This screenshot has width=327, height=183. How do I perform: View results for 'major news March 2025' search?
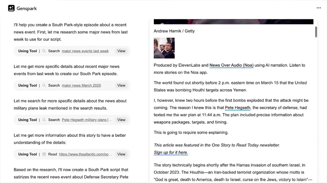(x=121, y=85)
